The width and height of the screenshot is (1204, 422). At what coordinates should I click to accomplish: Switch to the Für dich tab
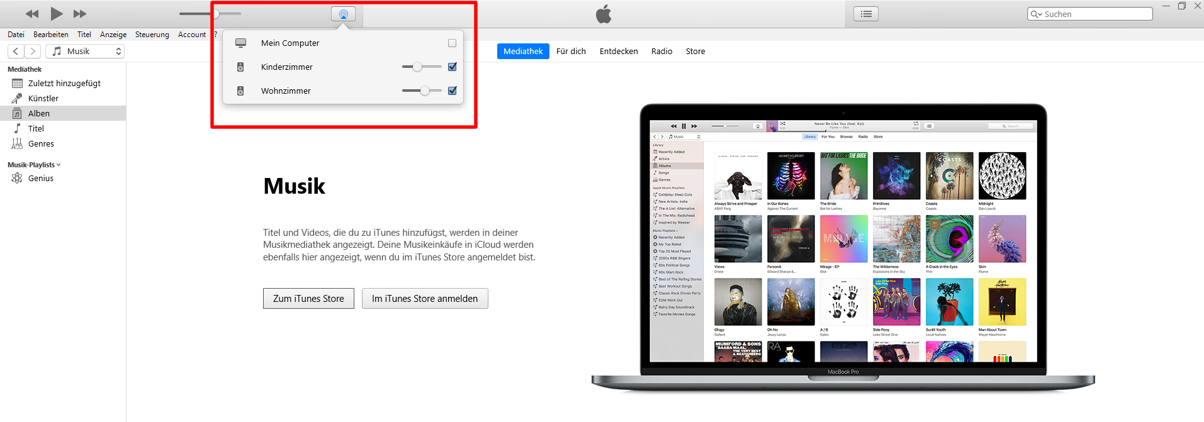tap(571, 52)
